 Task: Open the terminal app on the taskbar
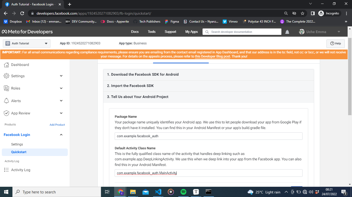tap(208, 192)
